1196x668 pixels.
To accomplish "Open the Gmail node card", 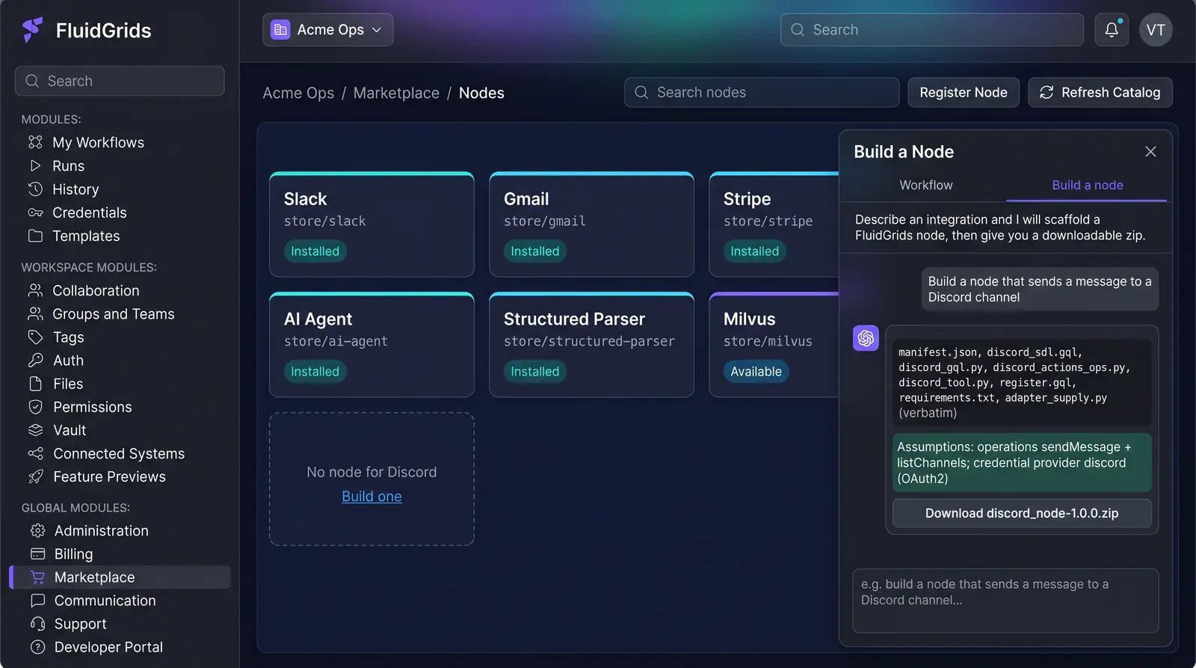I will tap(591, 224).
